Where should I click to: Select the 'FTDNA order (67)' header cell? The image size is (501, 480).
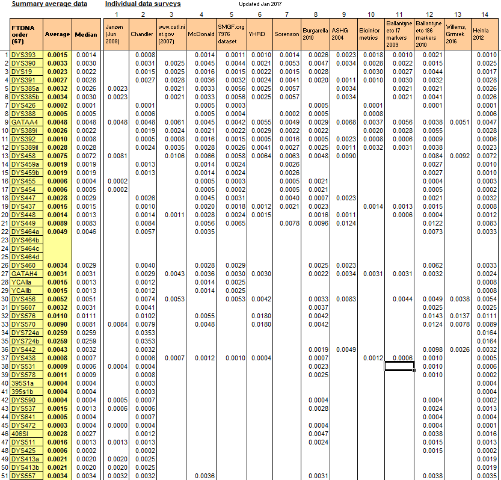coord(26,34)
